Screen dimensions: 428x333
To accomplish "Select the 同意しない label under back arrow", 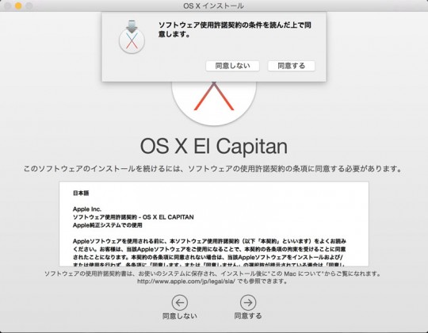I will (x=180, y=316).
